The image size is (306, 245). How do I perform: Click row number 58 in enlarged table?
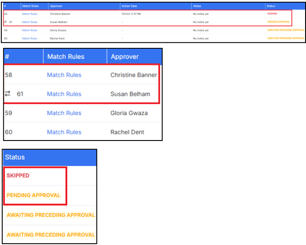pos(9,75)
